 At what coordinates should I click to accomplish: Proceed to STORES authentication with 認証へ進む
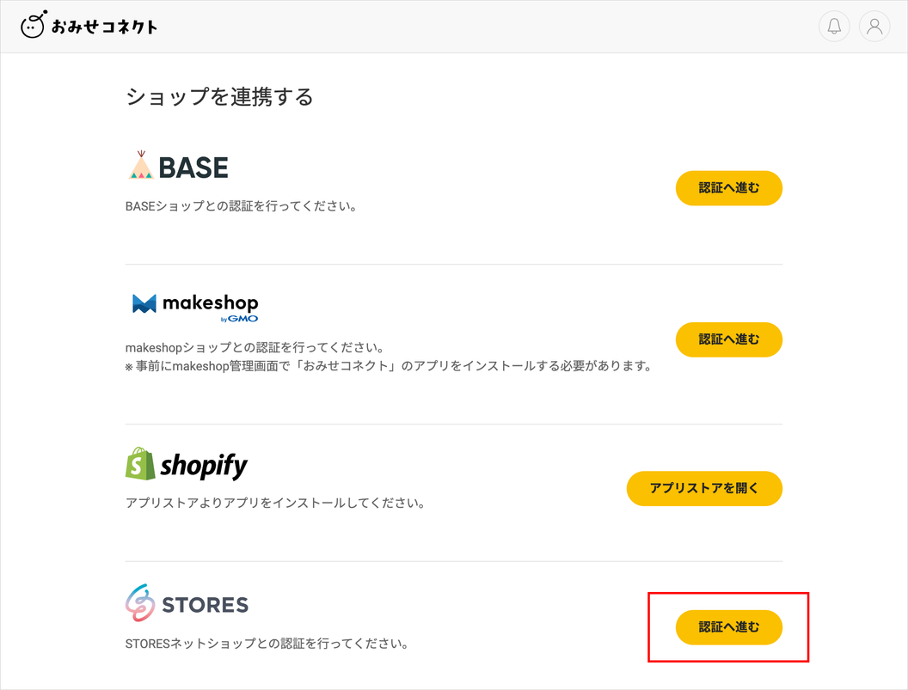(x=728, y=627)
